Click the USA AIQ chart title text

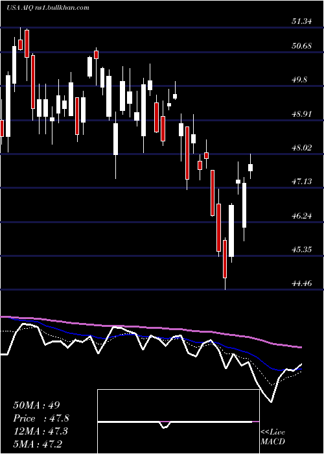click(x=48, y=8)
